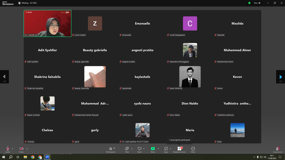The width and height of the screenshot is (285, 160).
Task: Select Muiz's mountain profile photo
Action: pyautogui.click(x=237, y=130)
